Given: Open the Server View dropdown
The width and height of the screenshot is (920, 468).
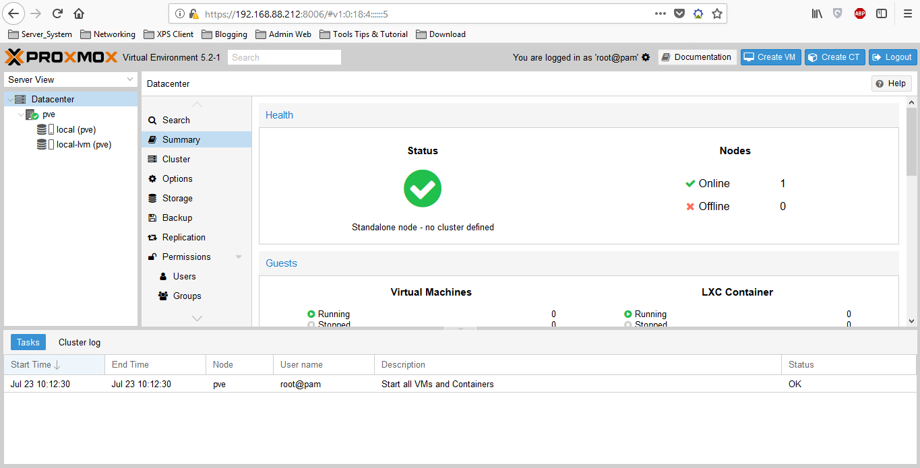Looking at the screenshot, I should click(71, 79).
